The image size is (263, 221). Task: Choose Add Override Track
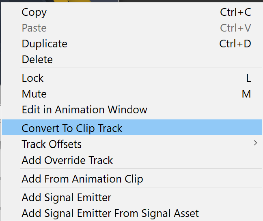[67, 160]
